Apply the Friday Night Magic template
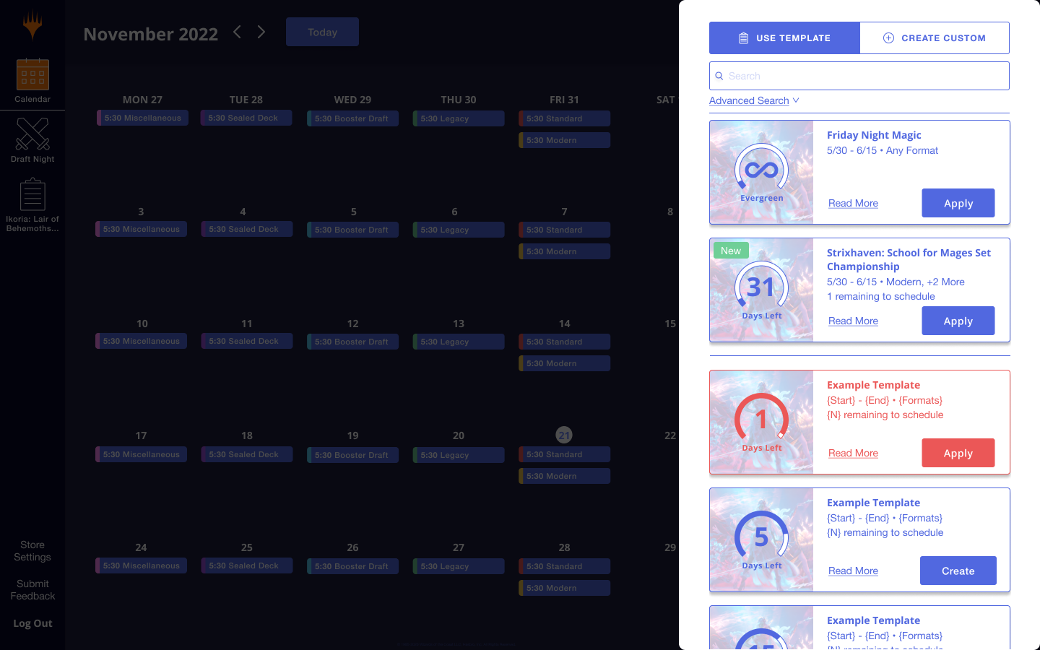 958,203
